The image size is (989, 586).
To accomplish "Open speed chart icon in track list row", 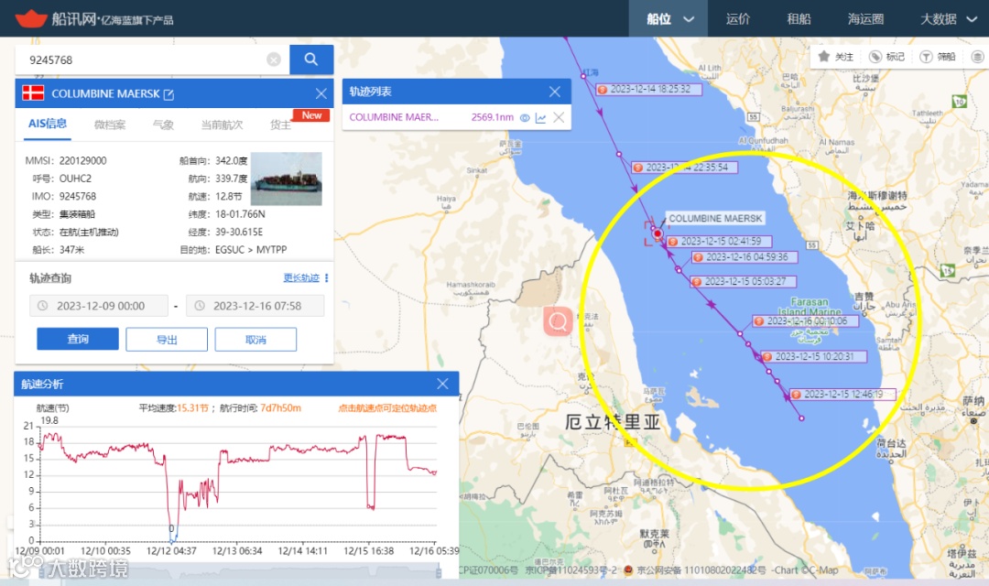I will 540,117.
